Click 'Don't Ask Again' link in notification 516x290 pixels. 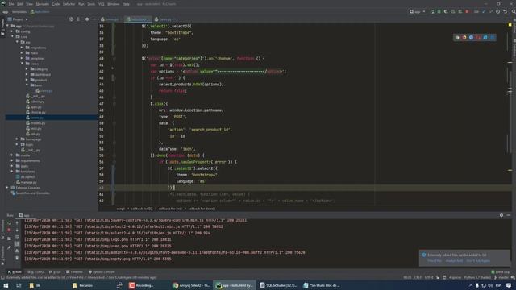pyautogui.click(x=478, y=261)
